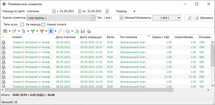The width and height of the screenshot is (215, 105).
Task: Click the horizontal scrollbar left arrow
Action: [2, 90]
